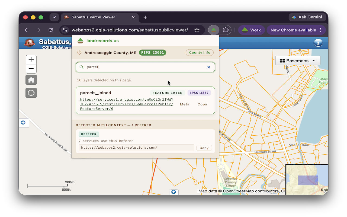The height and width of the screenshot is (217, 347).
Task: Click Sabattus Primary School on map
Action: [x=231, y=182]
